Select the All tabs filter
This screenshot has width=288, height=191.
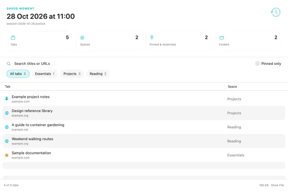tap(18, 74)
